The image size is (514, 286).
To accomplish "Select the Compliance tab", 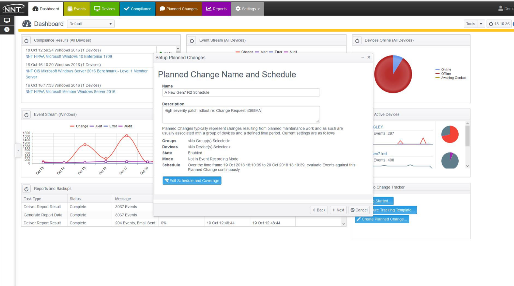I will (138, 9).
